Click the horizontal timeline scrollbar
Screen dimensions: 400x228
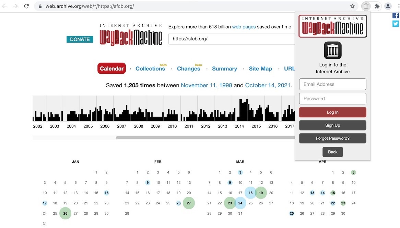coord(205,138)
